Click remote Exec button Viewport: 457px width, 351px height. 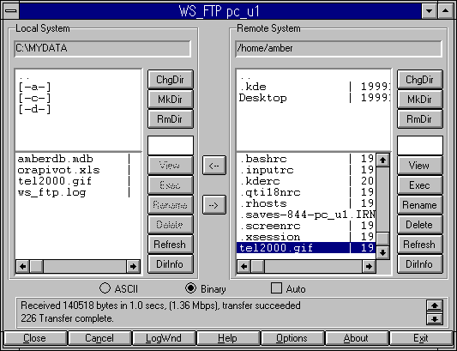[x=419, y=185]
